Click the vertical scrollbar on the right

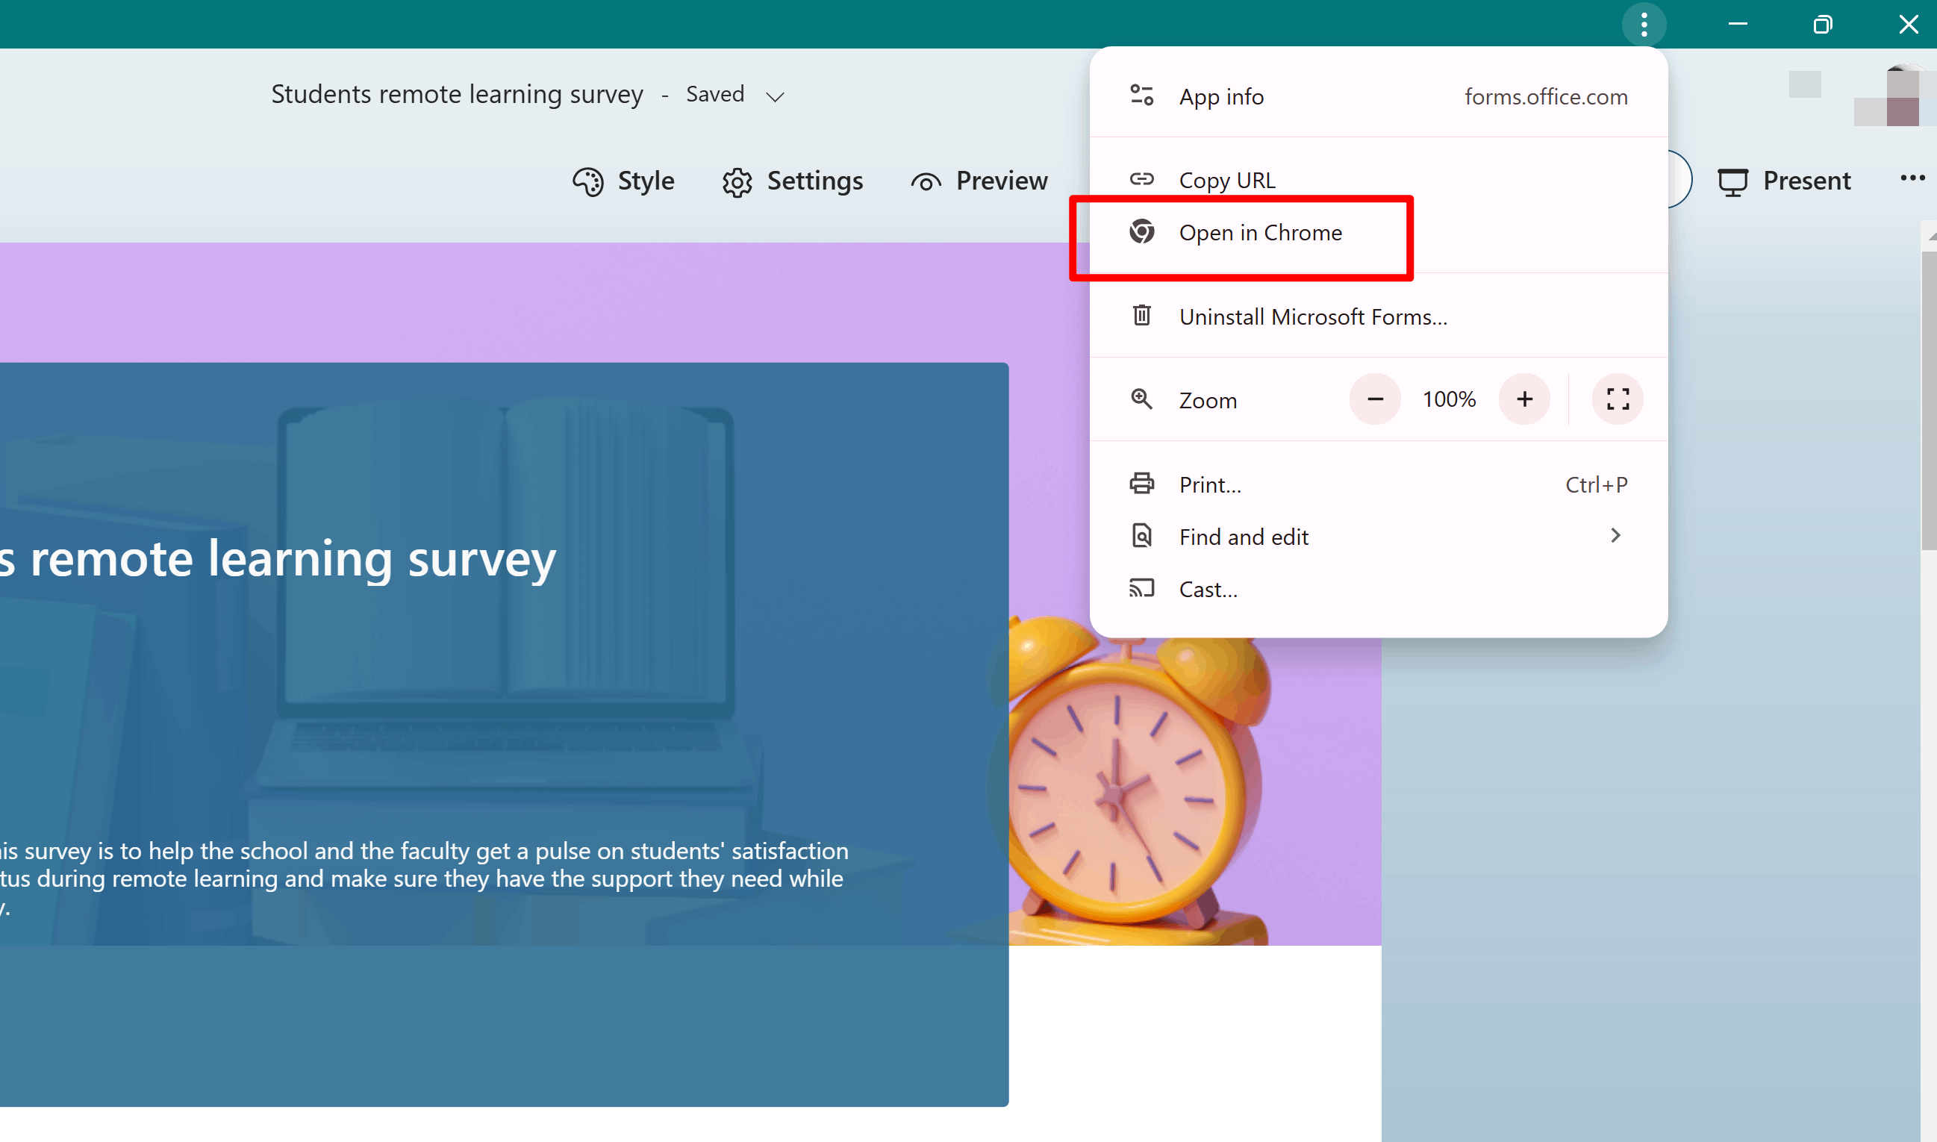[1928, 400]
